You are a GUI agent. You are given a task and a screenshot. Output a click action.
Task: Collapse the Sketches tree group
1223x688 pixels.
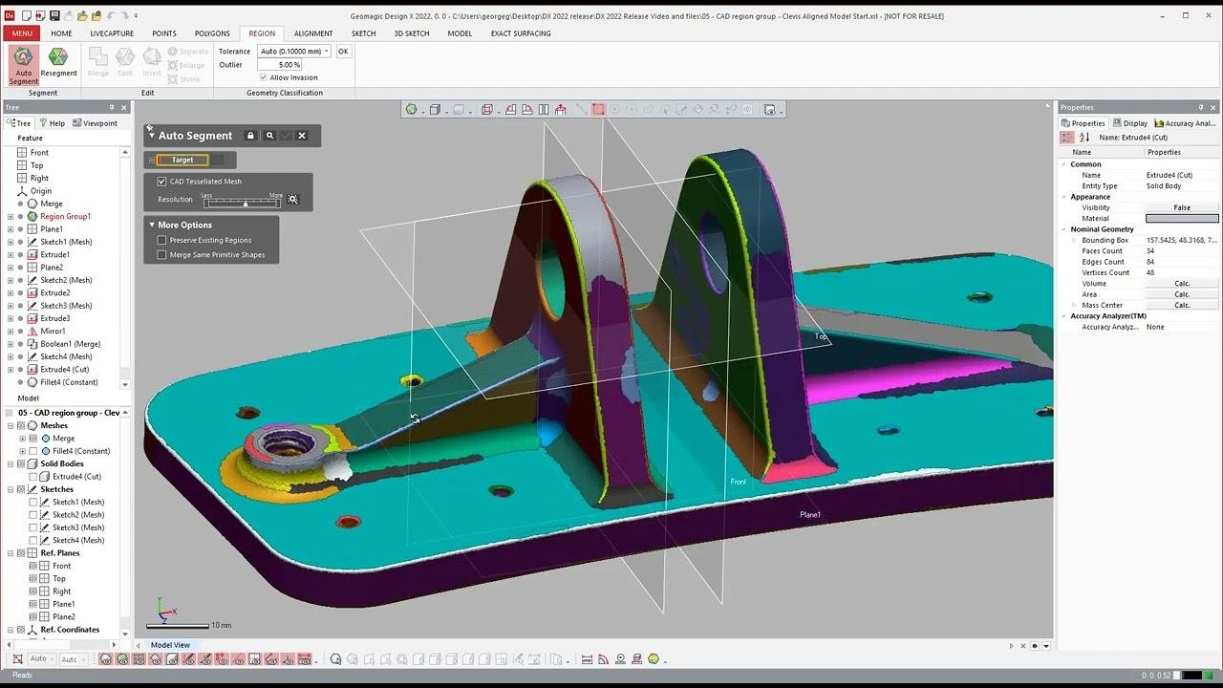click(x=11, y=489)
